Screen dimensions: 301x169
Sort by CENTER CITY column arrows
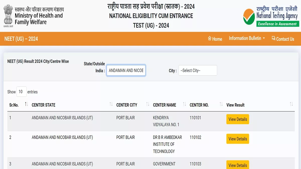tap(148, 104)
